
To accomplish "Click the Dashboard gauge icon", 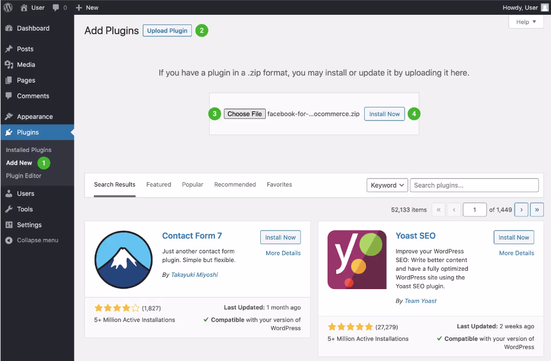I will [9, 29].
